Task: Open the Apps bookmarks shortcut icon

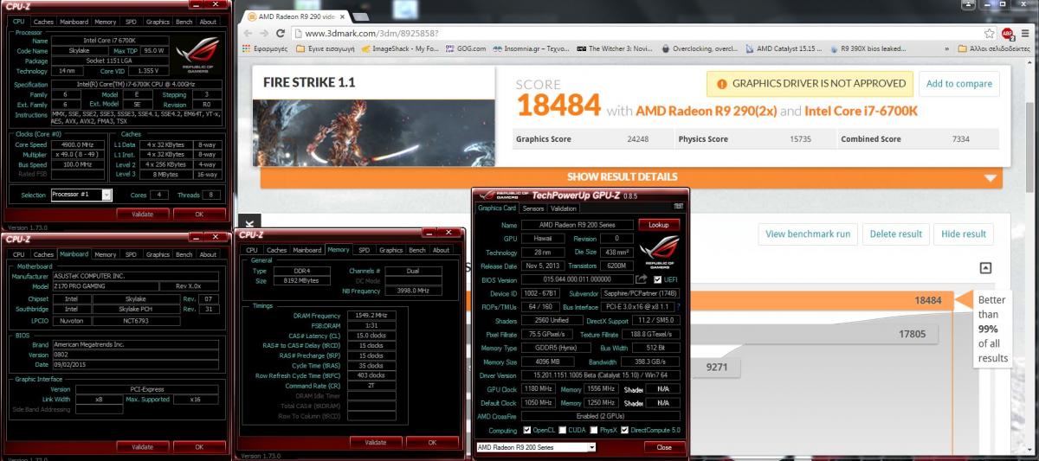Action: click(x=246, y=49)
